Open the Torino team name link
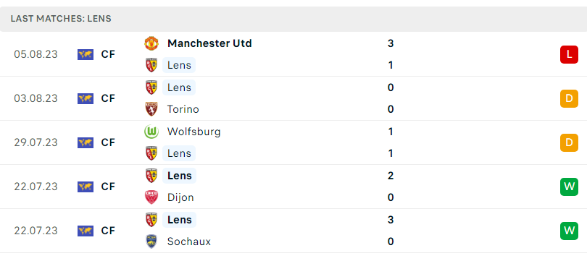Screen dimensions: 587x261 click(183, 109)
